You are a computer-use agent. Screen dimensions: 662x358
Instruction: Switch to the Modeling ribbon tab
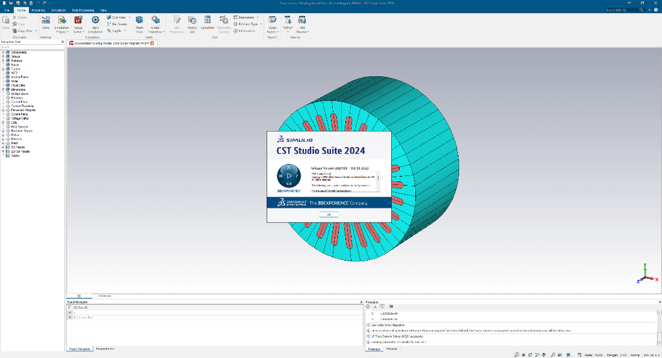[38, 10]
